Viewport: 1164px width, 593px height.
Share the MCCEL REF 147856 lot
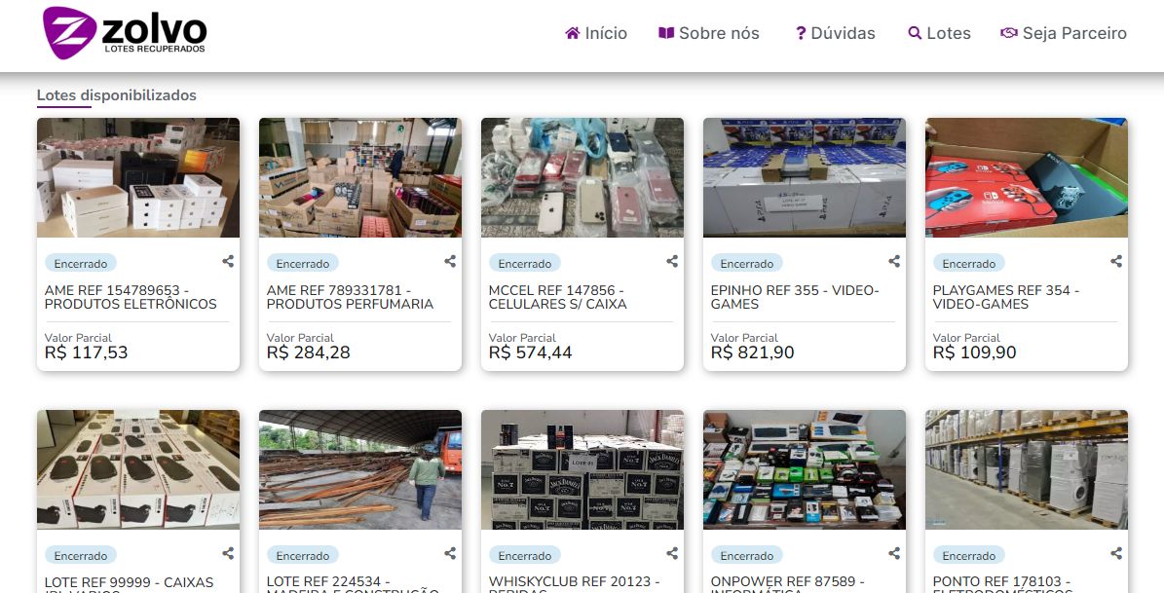(x=672, y=261)
